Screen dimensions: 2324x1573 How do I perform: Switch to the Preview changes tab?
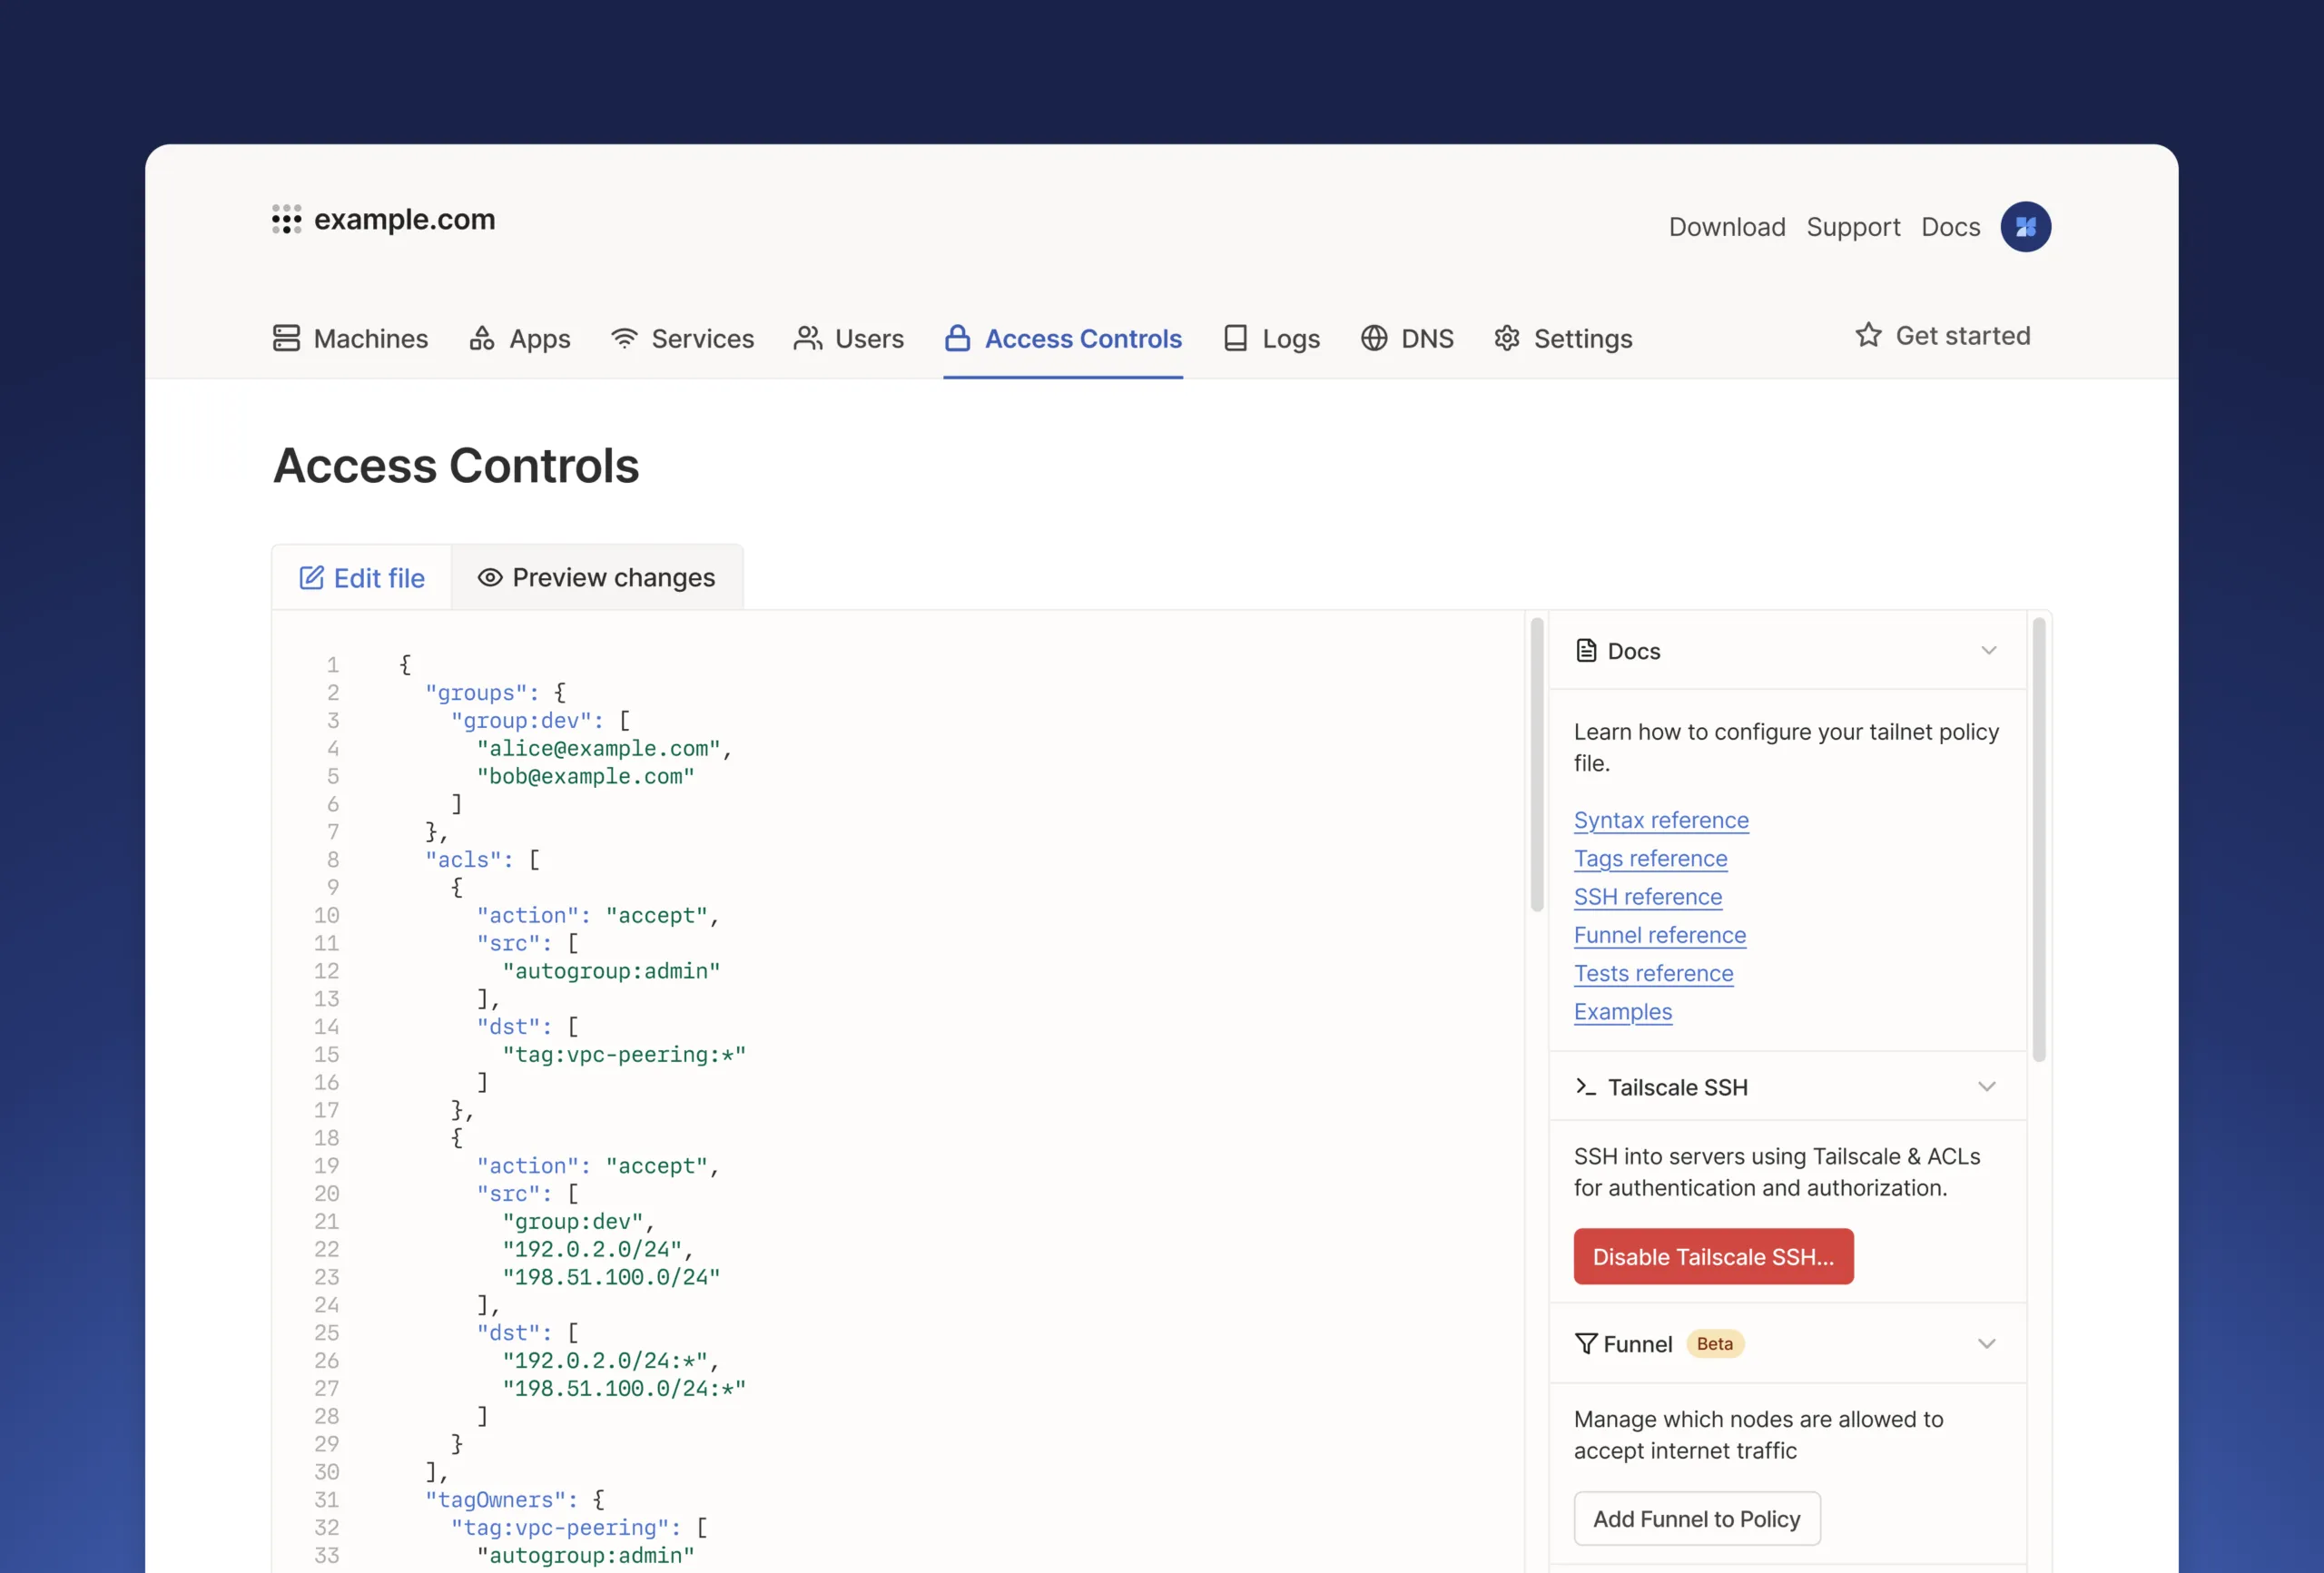597,578
